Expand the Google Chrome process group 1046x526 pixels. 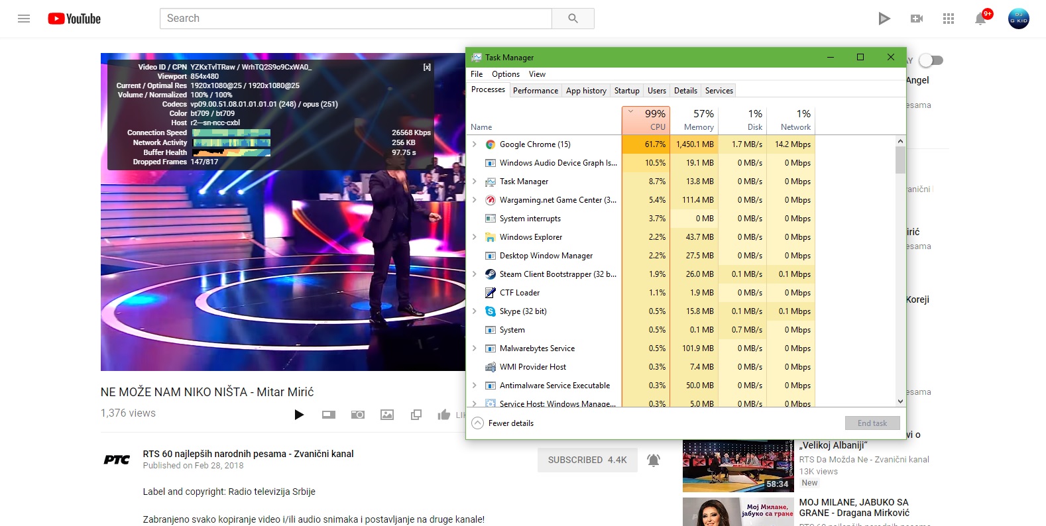[475, 144]
